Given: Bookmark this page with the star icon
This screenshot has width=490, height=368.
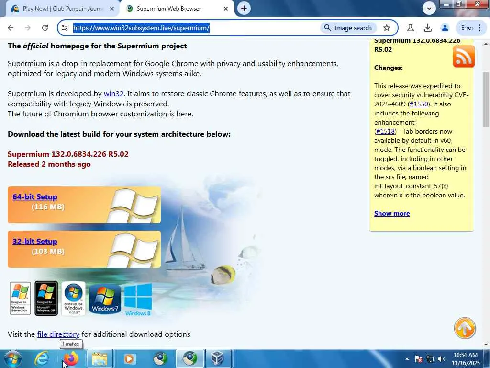Looking at the screenshot, I should pos(387,28).
